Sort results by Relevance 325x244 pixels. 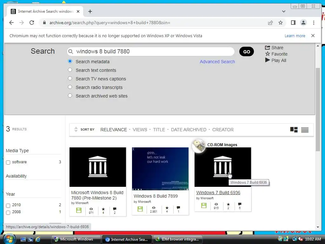pos(114,130)
